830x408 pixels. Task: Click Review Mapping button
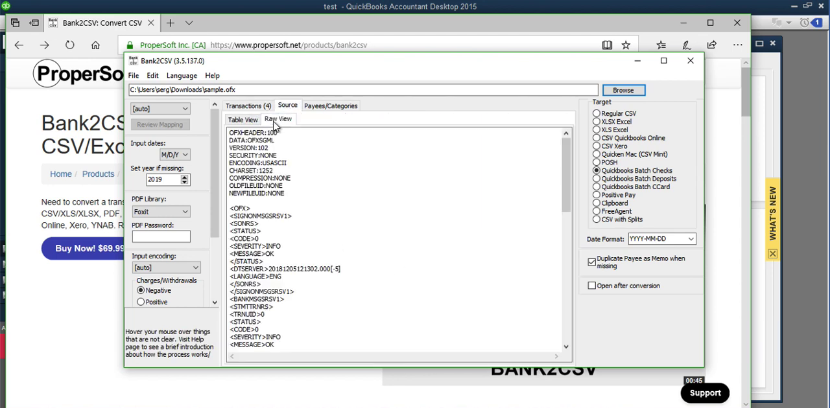160,124
